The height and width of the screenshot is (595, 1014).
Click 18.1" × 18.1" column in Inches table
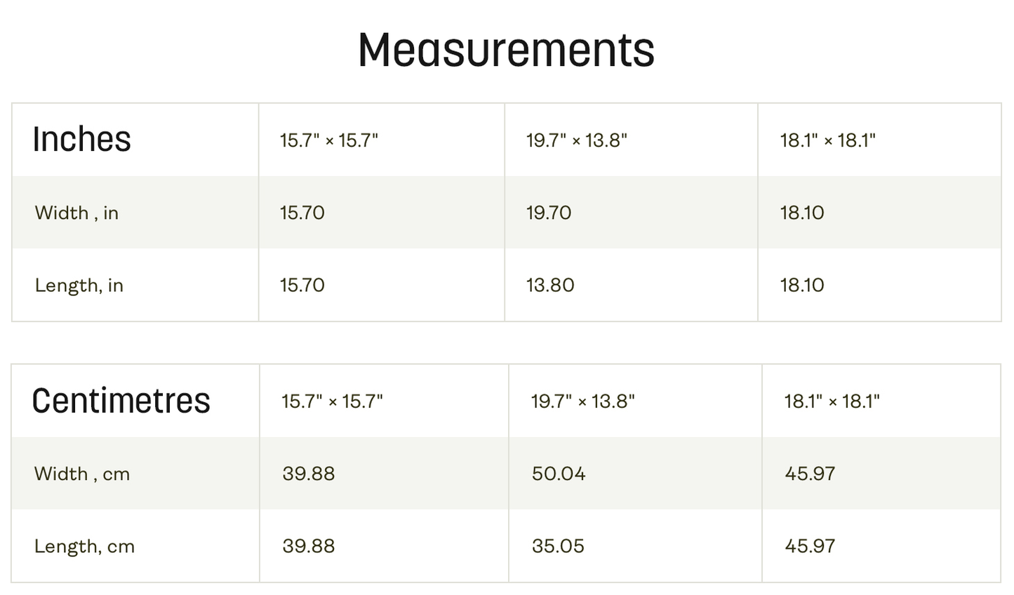click(827, 140)
